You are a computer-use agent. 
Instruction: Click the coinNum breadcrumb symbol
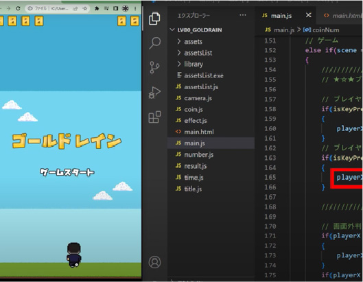321,30
